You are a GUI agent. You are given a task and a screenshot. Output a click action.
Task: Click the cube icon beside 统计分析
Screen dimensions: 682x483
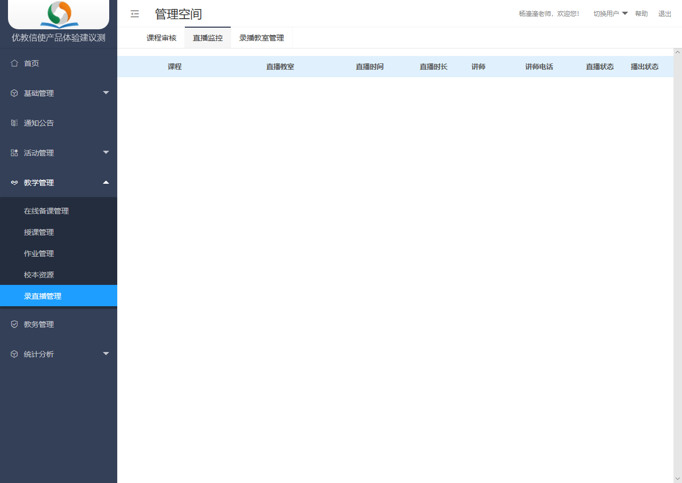[x=14, y=354]
